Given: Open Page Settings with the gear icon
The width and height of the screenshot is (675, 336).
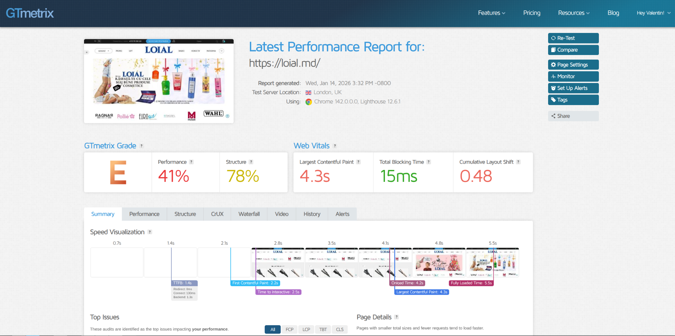Looking at the screenshot, I should [573, 65].
